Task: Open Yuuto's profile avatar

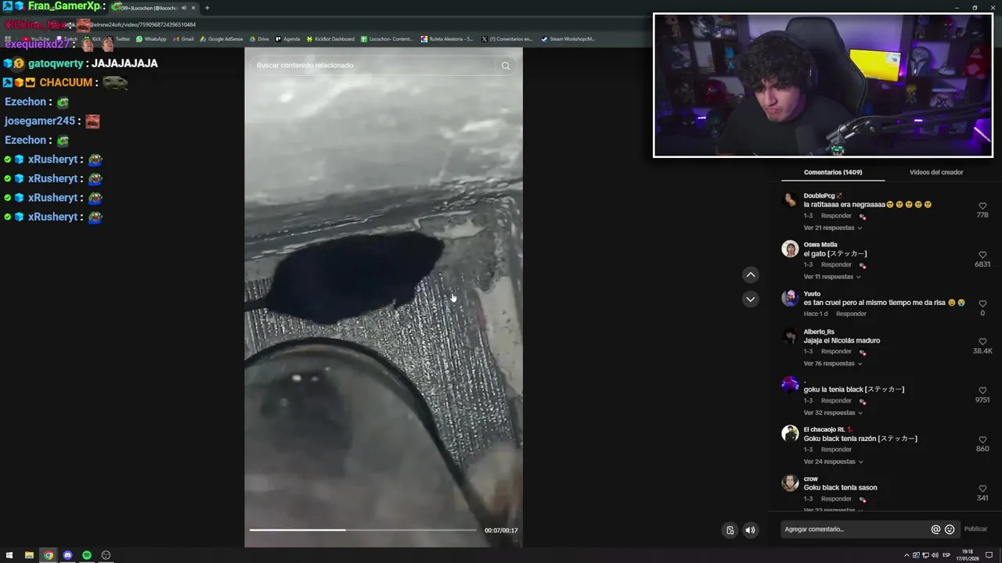Action: click(790, 298)
